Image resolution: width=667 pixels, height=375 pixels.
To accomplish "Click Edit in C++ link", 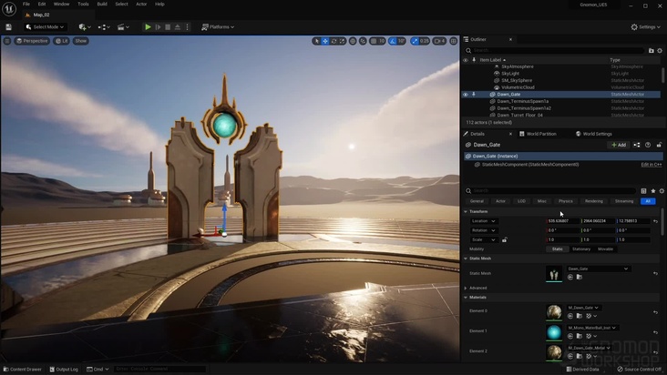I will point(652,165).
